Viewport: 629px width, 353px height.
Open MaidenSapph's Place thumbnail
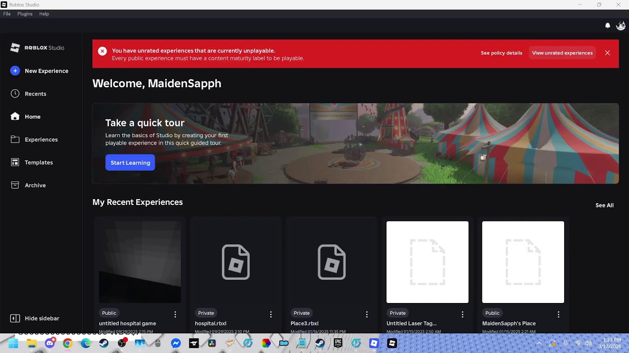(523, 262)
